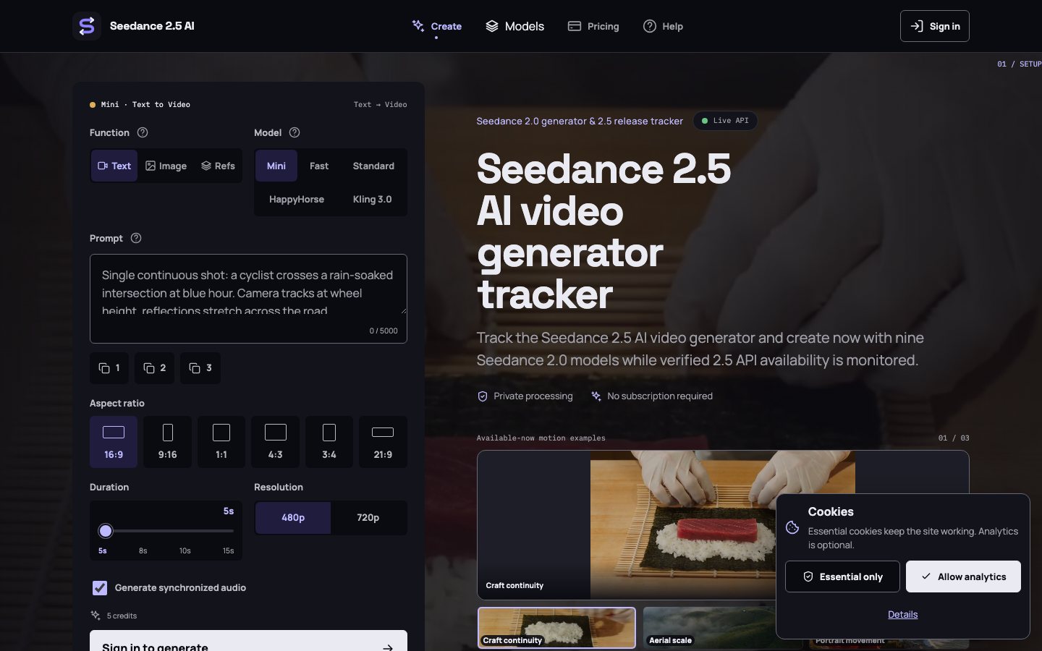Image resolution: width=1042 pixels, height=651 pixels.
Task: Click 'Seedance 2.0 generator & 2.5 release tracker' text
Action: pyautogui.click(x=580, y=121)
